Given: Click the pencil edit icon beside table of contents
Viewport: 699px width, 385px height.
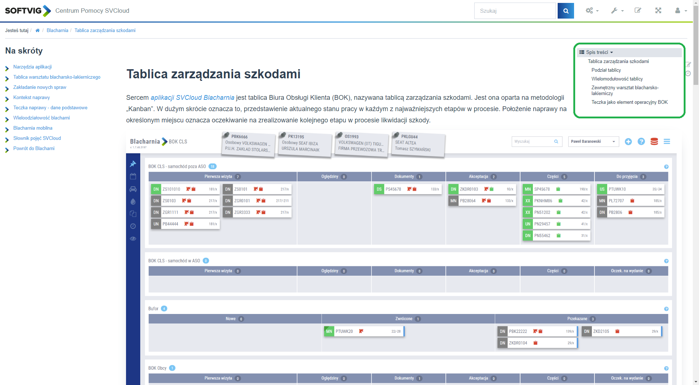Looking at the screenshot, I should pyautogui.click(x=688, y=64).
